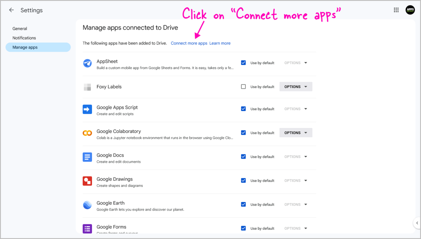The image size is (421, 239).
Task: Click the Manage apps connected to Drive heading
Action: coord(130,28)
